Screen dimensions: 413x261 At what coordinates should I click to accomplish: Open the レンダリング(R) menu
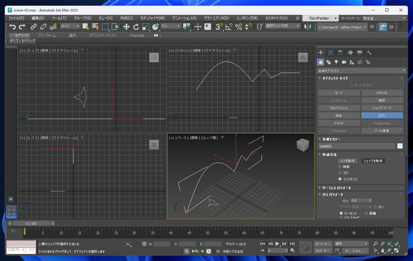tap(247, 18)
